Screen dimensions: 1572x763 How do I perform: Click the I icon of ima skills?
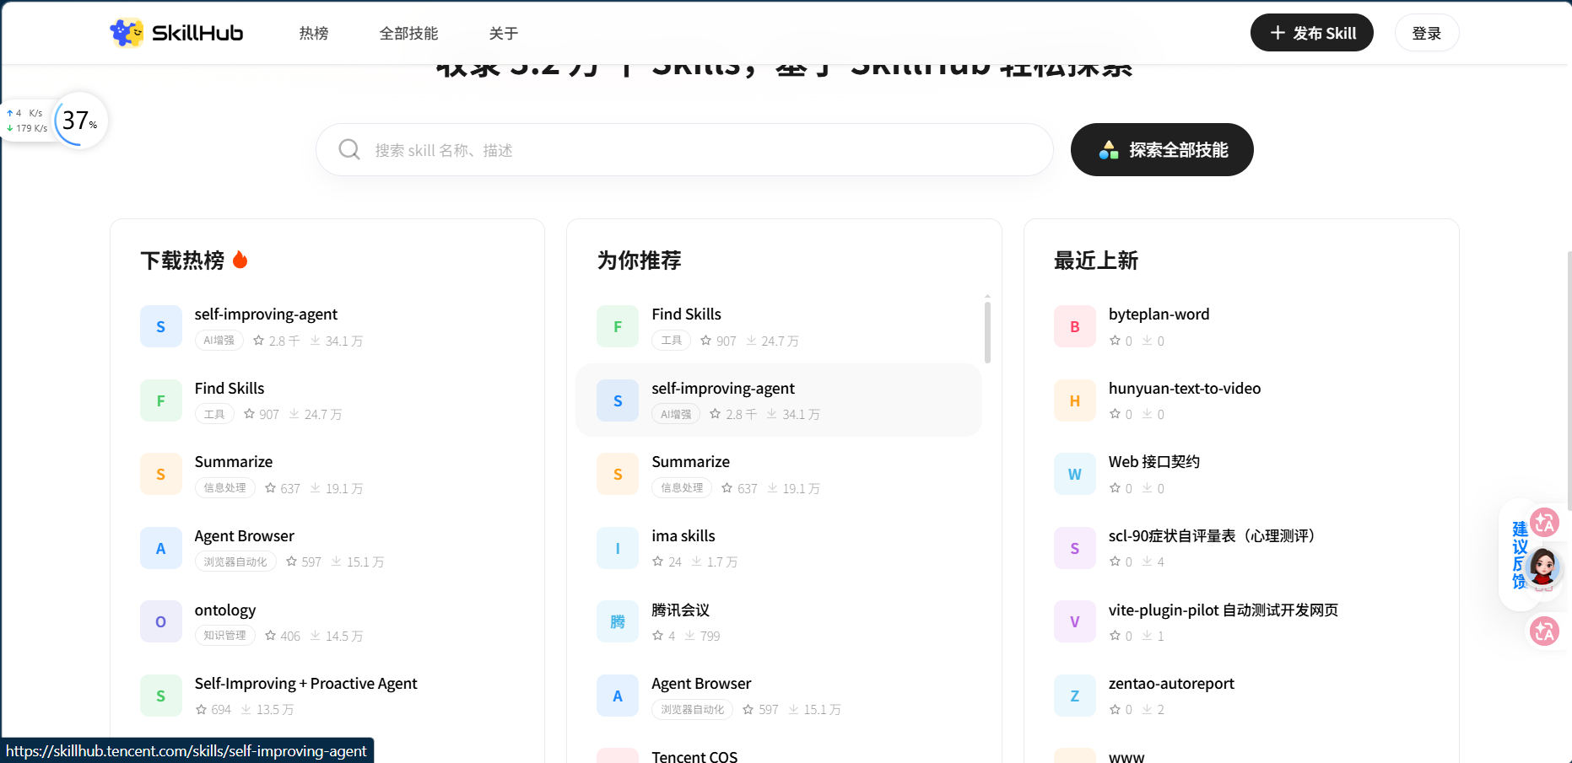[617, 547]
